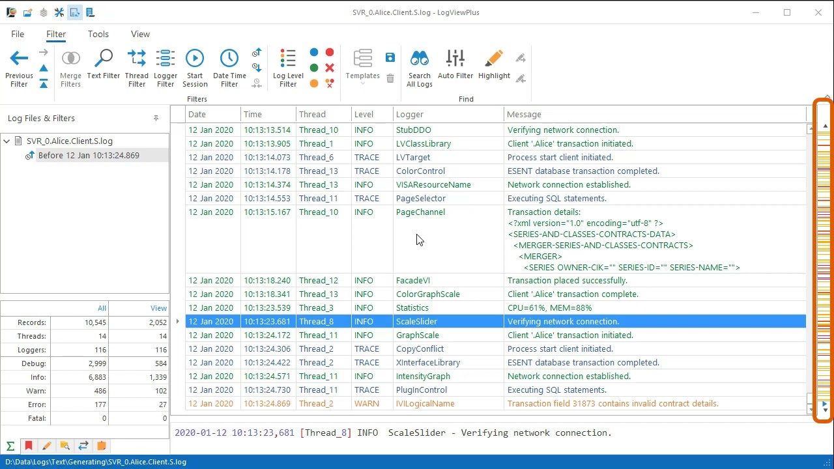
Task: Click the '10:13:24.571' time cell
Action: tap(267, 376)
